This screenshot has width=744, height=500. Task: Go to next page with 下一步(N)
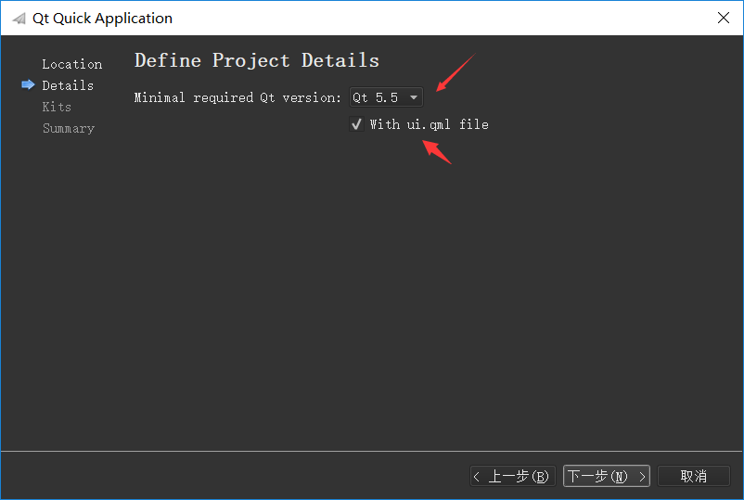coord(607,476)
